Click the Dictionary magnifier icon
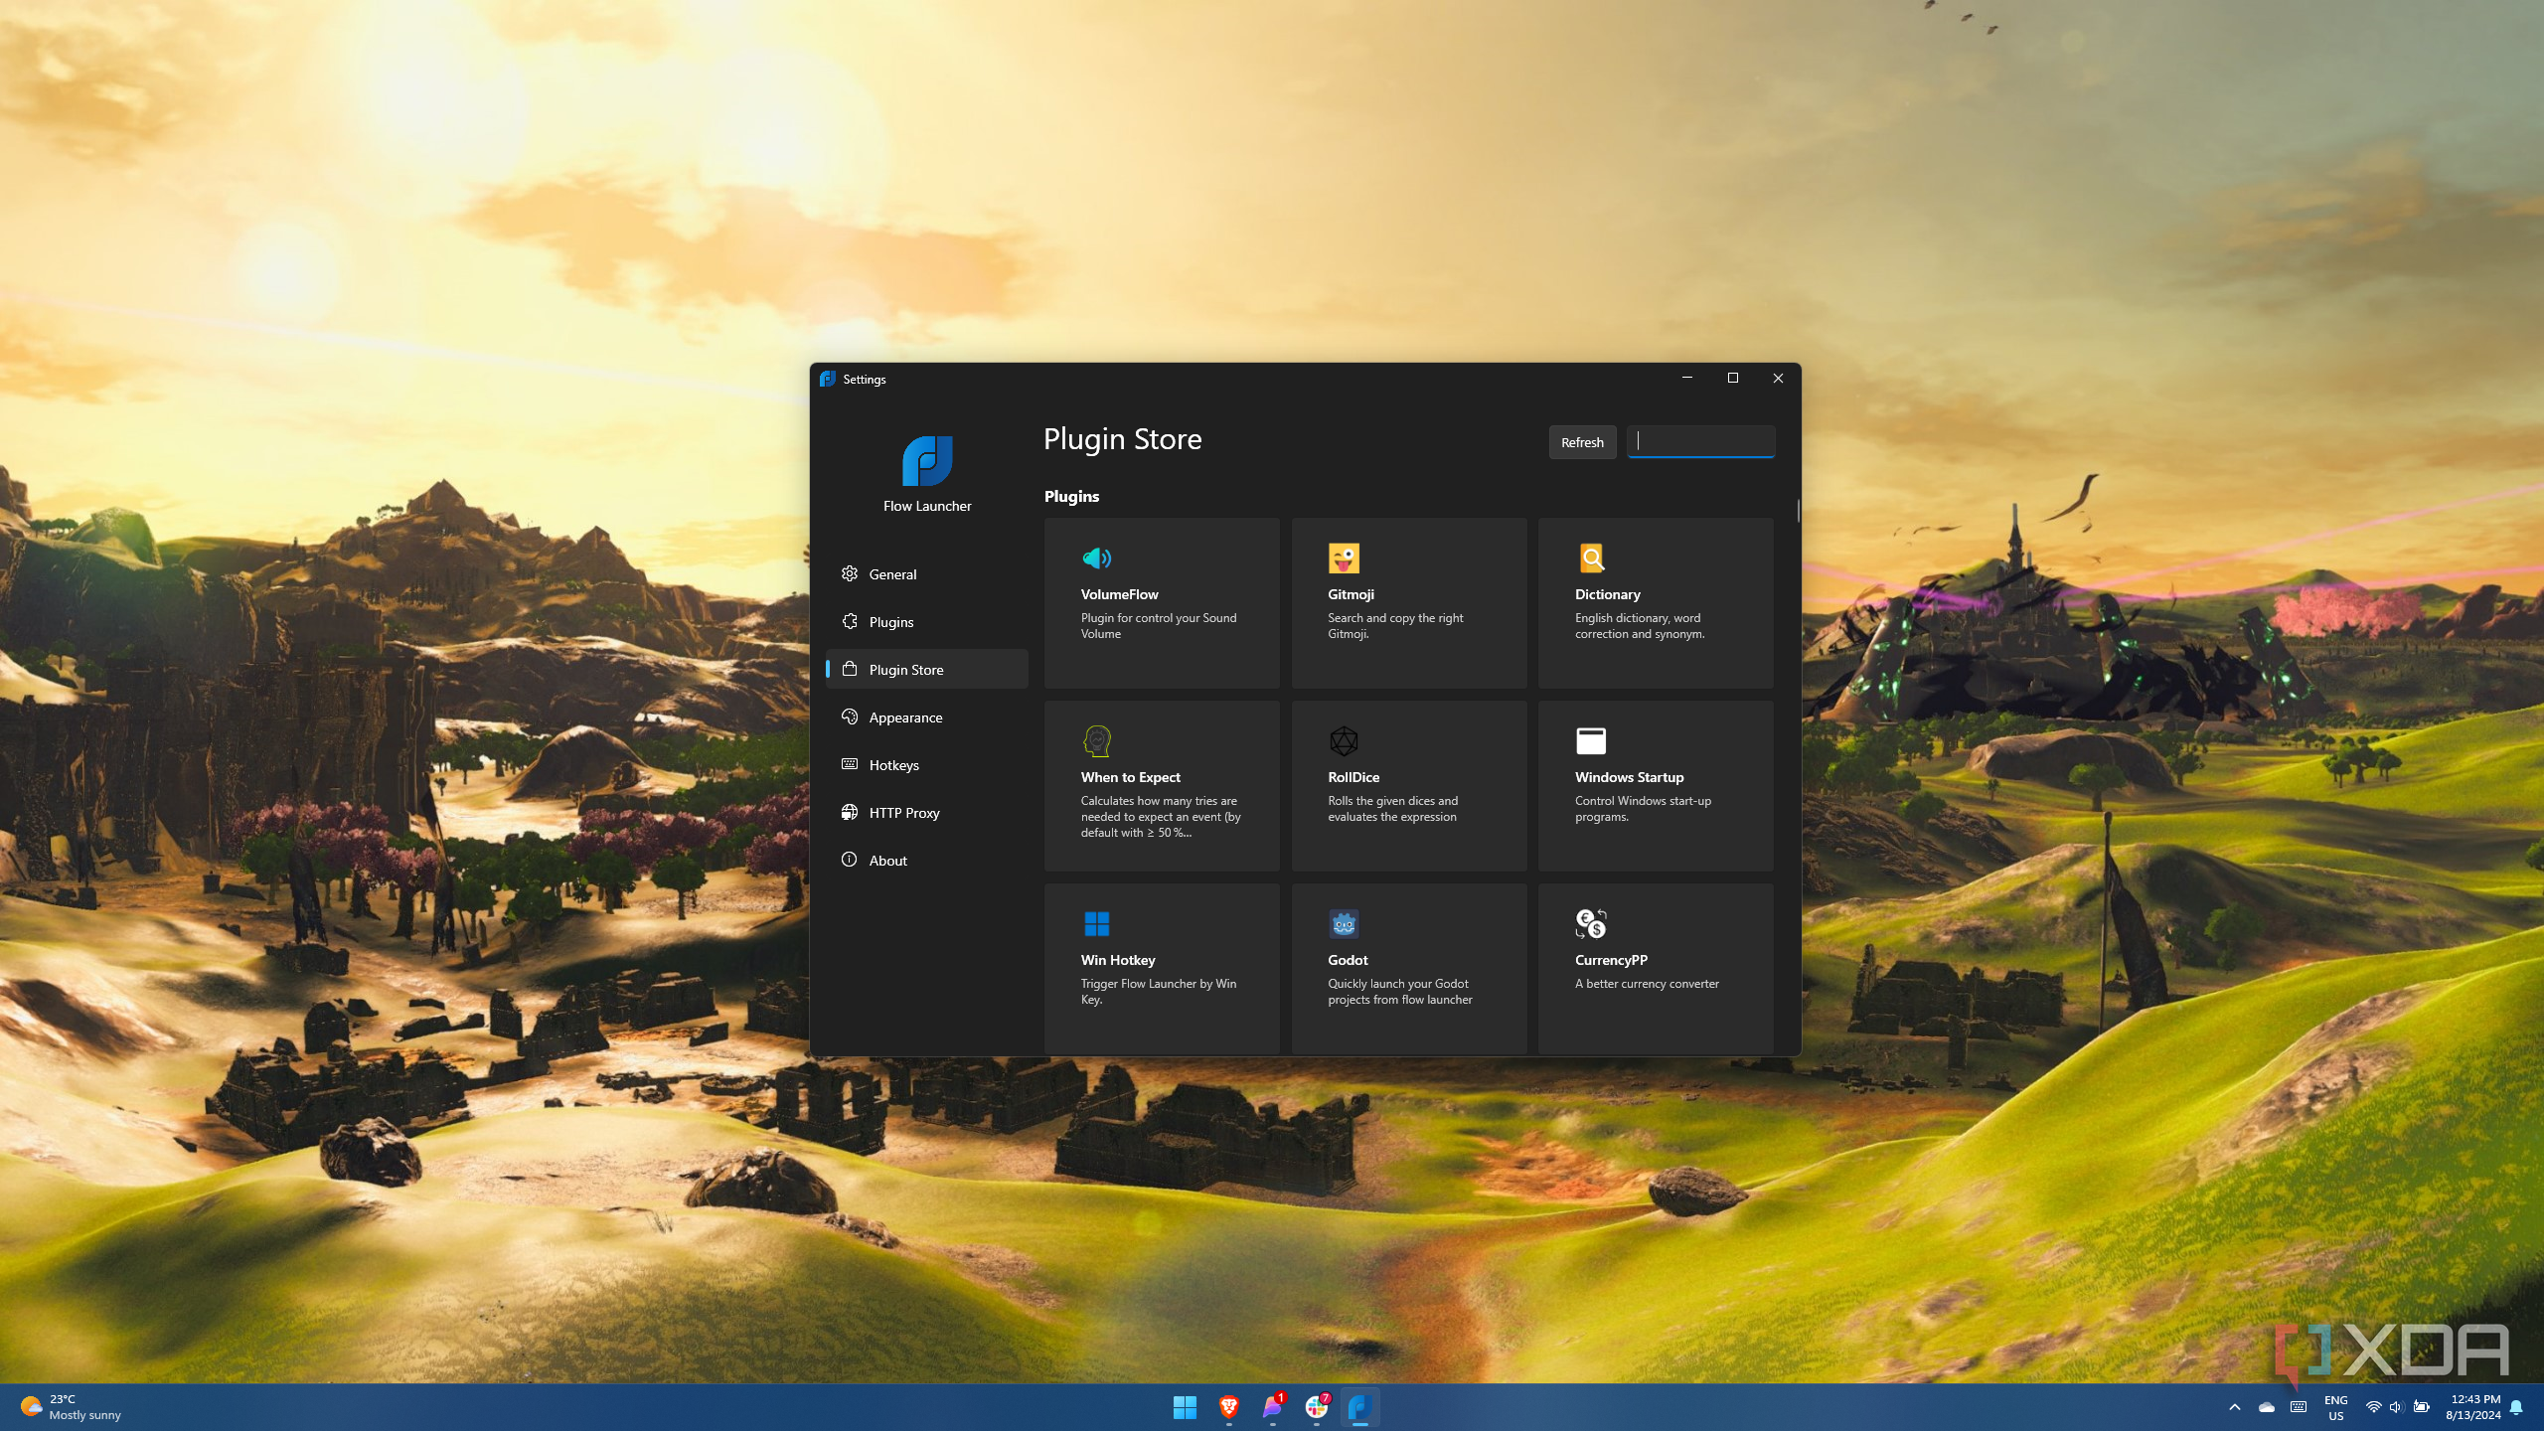Viewport: 2544px width, 1431px height. [x=1591, y=558]
